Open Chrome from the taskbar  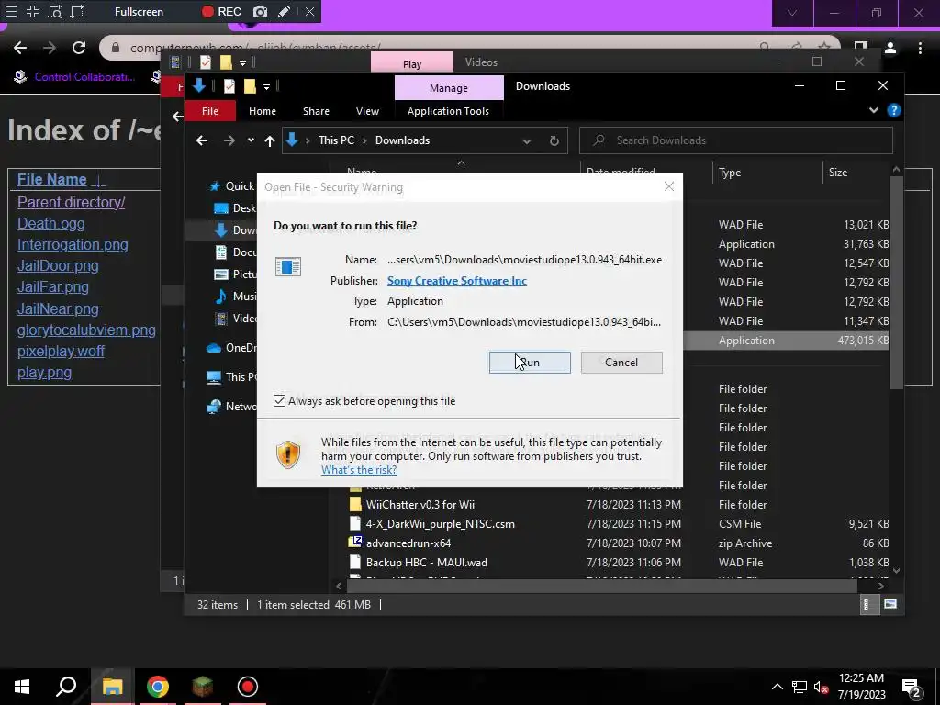(158, 687)
